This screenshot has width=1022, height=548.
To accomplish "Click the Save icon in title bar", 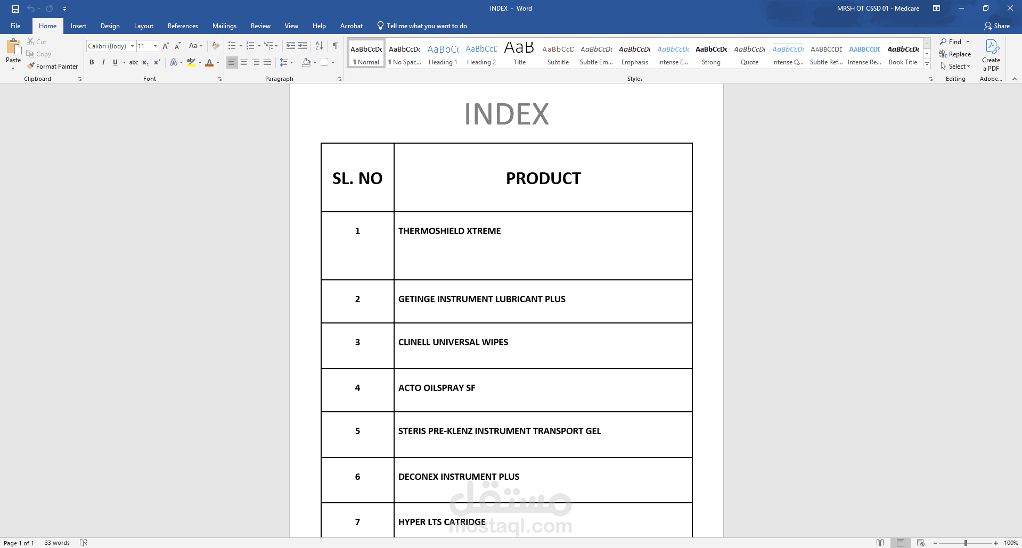I will coord(15,9).
